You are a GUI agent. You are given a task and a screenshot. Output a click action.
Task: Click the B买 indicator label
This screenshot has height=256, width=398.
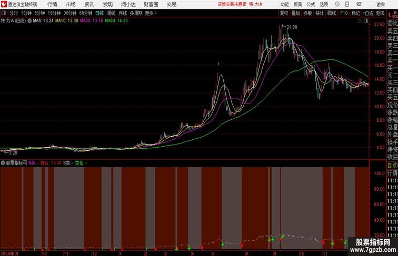[33, 163]
